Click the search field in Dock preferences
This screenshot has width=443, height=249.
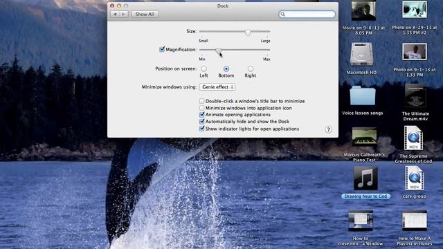pyautogui.click(x=307, y=14)
